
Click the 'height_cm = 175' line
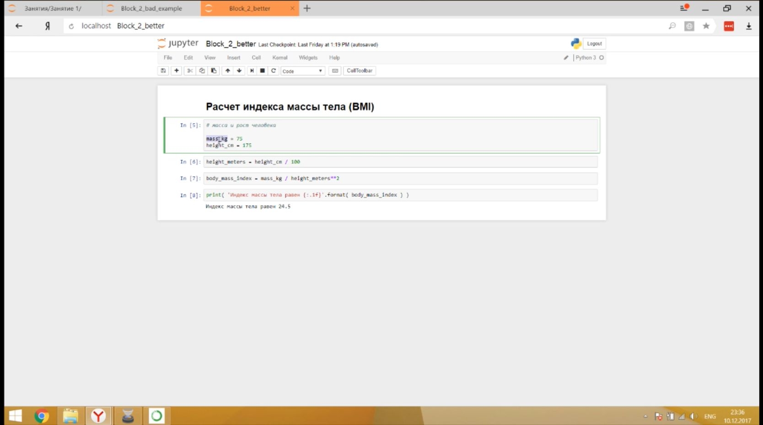point(229,145)
